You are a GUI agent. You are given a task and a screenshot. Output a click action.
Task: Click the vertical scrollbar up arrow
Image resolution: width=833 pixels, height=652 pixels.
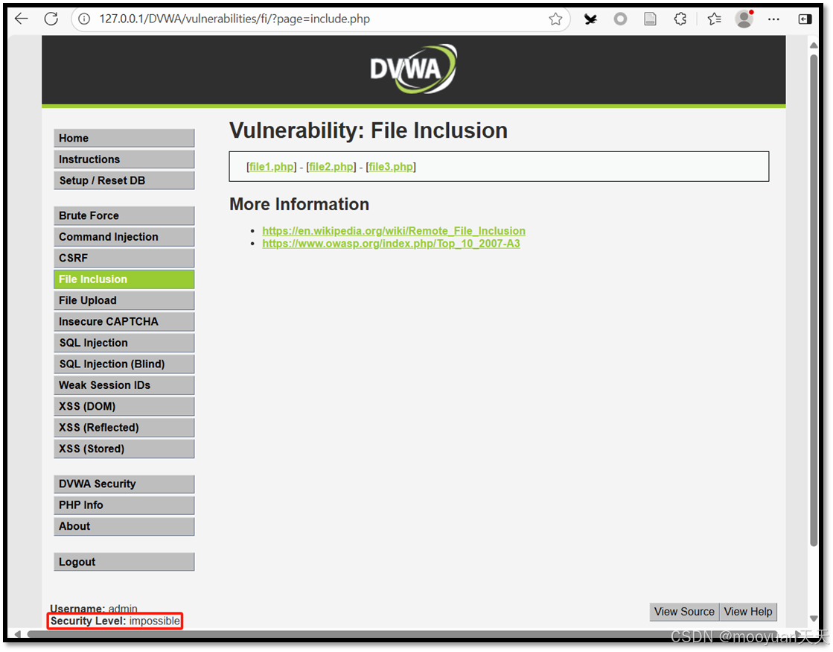(x=814, y=45)
